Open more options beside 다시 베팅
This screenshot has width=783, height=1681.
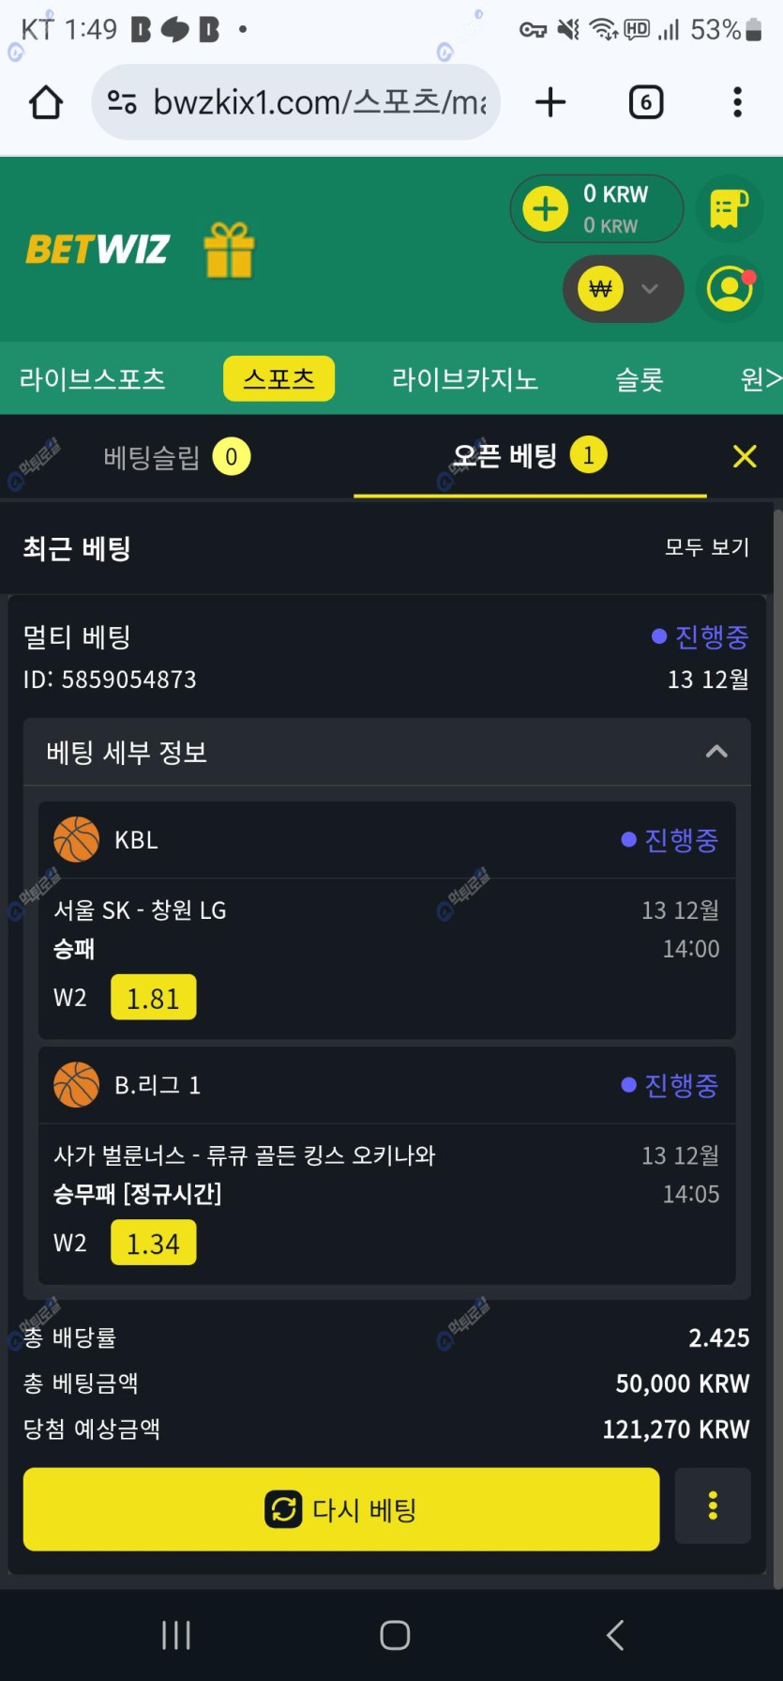pyautogui.click(x=713, y=1505)
